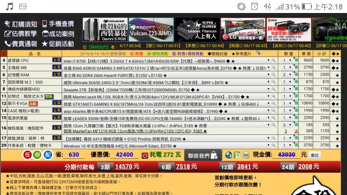This screenshot has height=195, width=347.
Task: Select 12期 installment button
Action: [x=227, y=167]
